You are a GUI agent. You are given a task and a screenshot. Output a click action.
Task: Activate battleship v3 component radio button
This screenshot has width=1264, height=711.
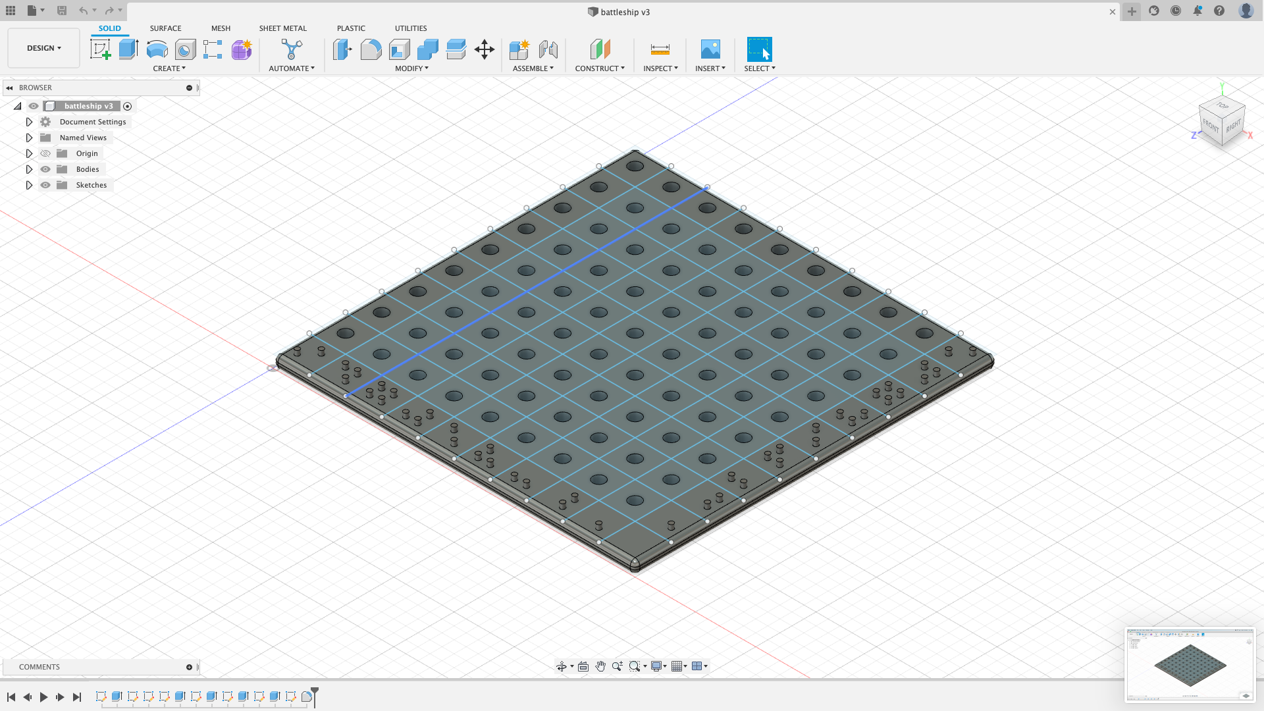(128, 106)
